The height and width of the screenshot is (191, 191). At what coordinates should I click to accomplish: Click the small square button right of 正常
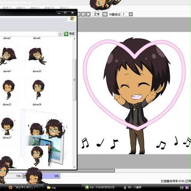[105, 14]
